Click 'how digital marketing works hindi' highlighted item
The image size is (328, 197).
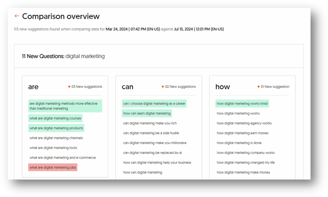pyautogui.click(x=242, y=103)
